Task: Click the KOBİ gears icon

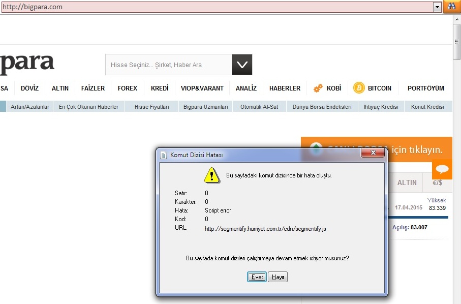Action: pyautogui.click(x=318, y=88)
